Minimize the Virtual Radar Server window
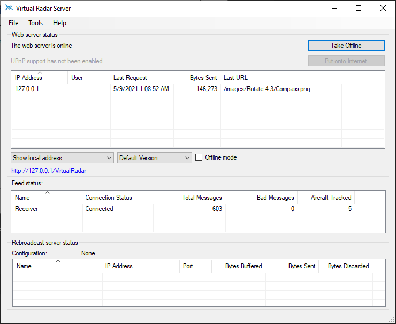 point(334,8)
